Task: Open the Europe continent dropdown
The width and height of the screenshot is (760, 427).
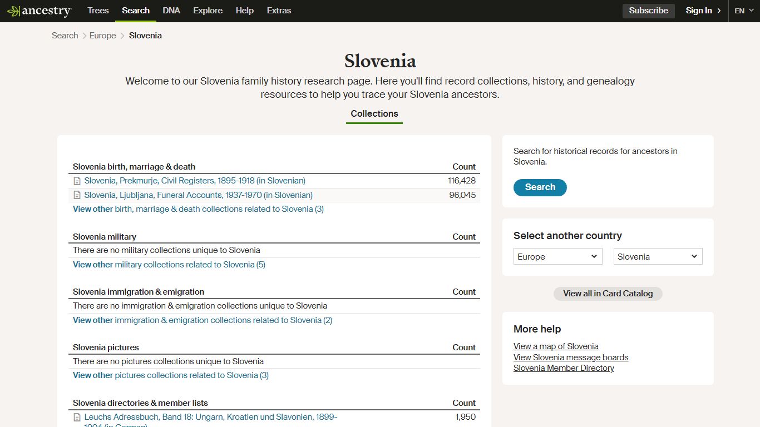Action: (x=558, y=256)
